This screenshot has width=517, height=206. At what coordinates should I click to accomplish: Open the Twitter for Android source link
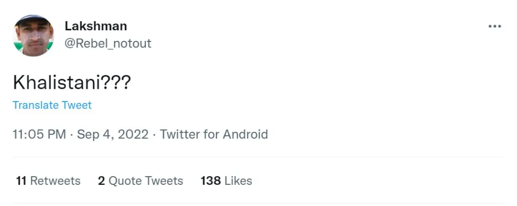214,134
